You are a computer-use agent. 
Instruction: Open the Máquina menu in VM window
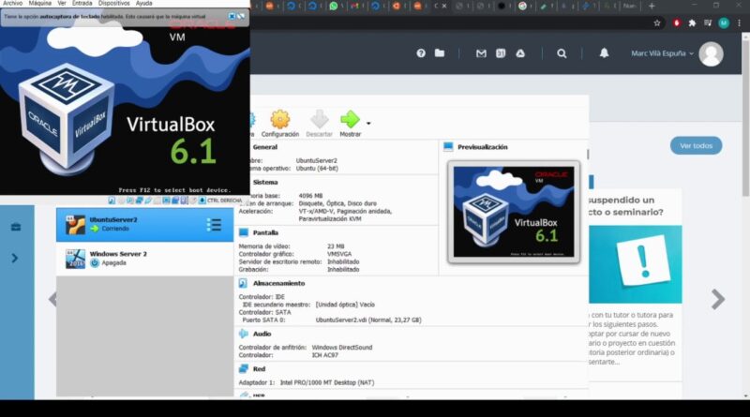39,3
